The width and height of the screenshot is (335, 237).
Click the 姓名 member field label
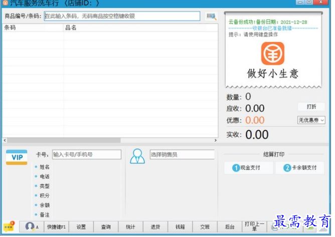tap(45, 167)
